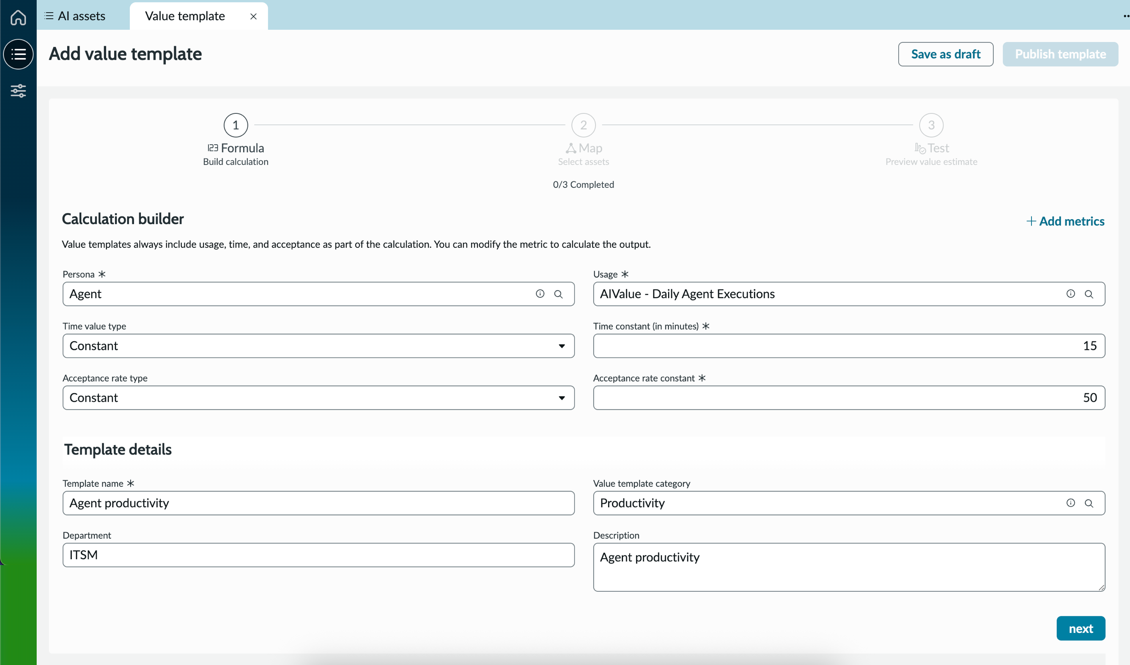Click the Formula step icon
This screenshot has width=1130, height=665.
pyautogui.click(x=213, y=148)
